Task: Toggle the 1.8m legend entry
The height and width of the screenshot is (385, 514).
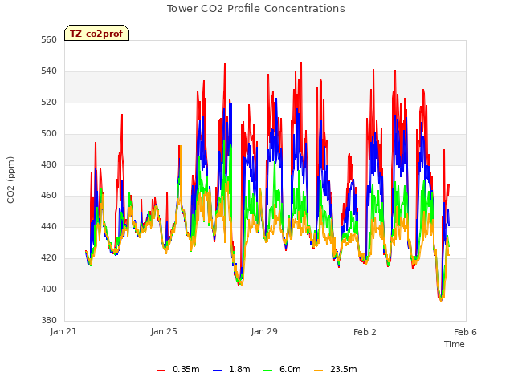Action: click(x=231, y=369)
